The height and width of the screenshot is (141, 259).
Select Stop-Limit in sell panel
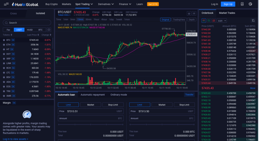pos(184,105)
